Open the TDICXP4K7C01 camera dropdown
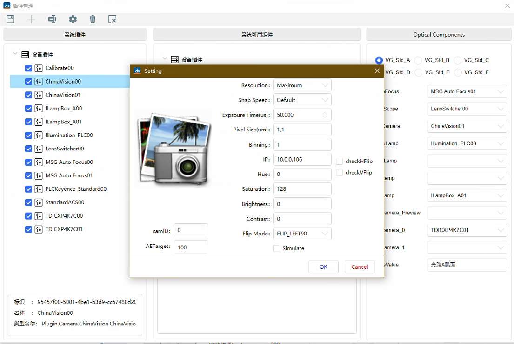Image resolution: width=514 pixels, height=344 pixels. pos(467,230)
